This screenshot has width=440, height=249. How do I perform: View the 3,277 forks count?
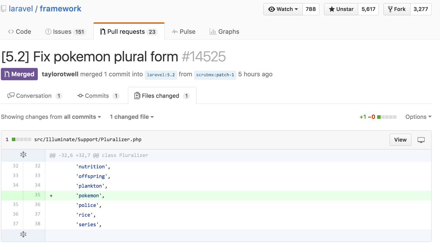[421, 9]
